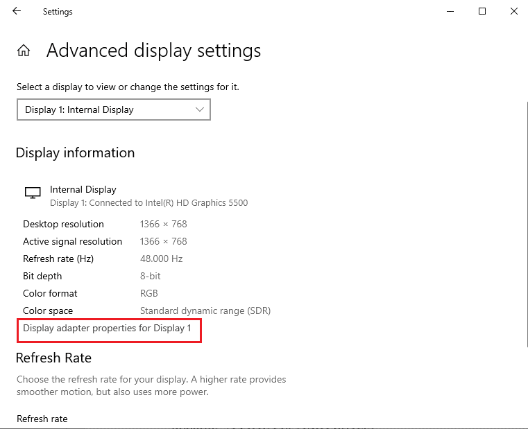
Task: Minimize the Settings window
Action: pos(450,11)
